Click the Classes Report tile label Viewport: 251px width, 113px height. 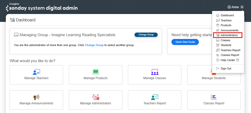pyautogui.click(x=214, y=103)
